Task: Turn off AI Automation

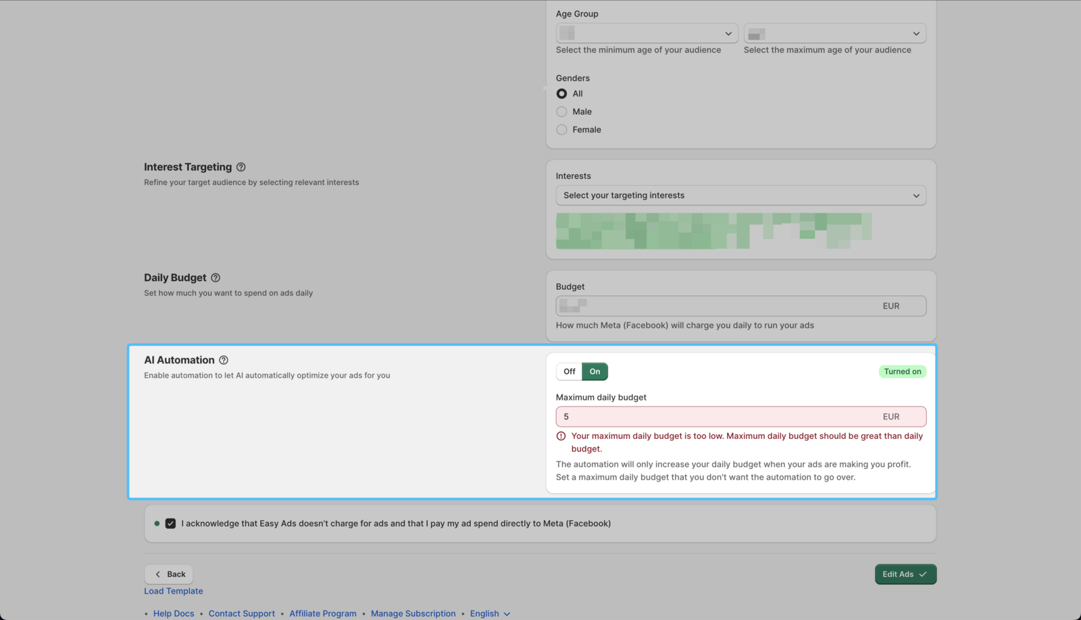Action: click(x=568, y=371)
